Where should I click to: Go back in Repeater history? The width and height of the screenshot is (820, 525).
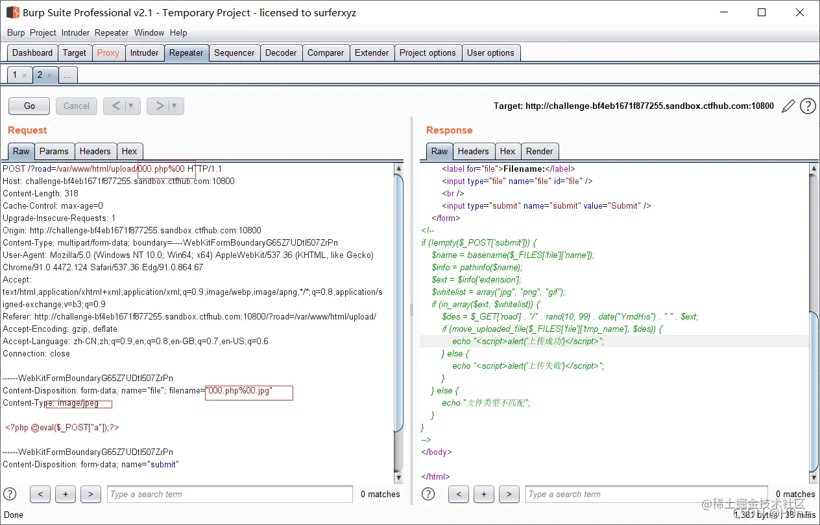tap(115, 106)
